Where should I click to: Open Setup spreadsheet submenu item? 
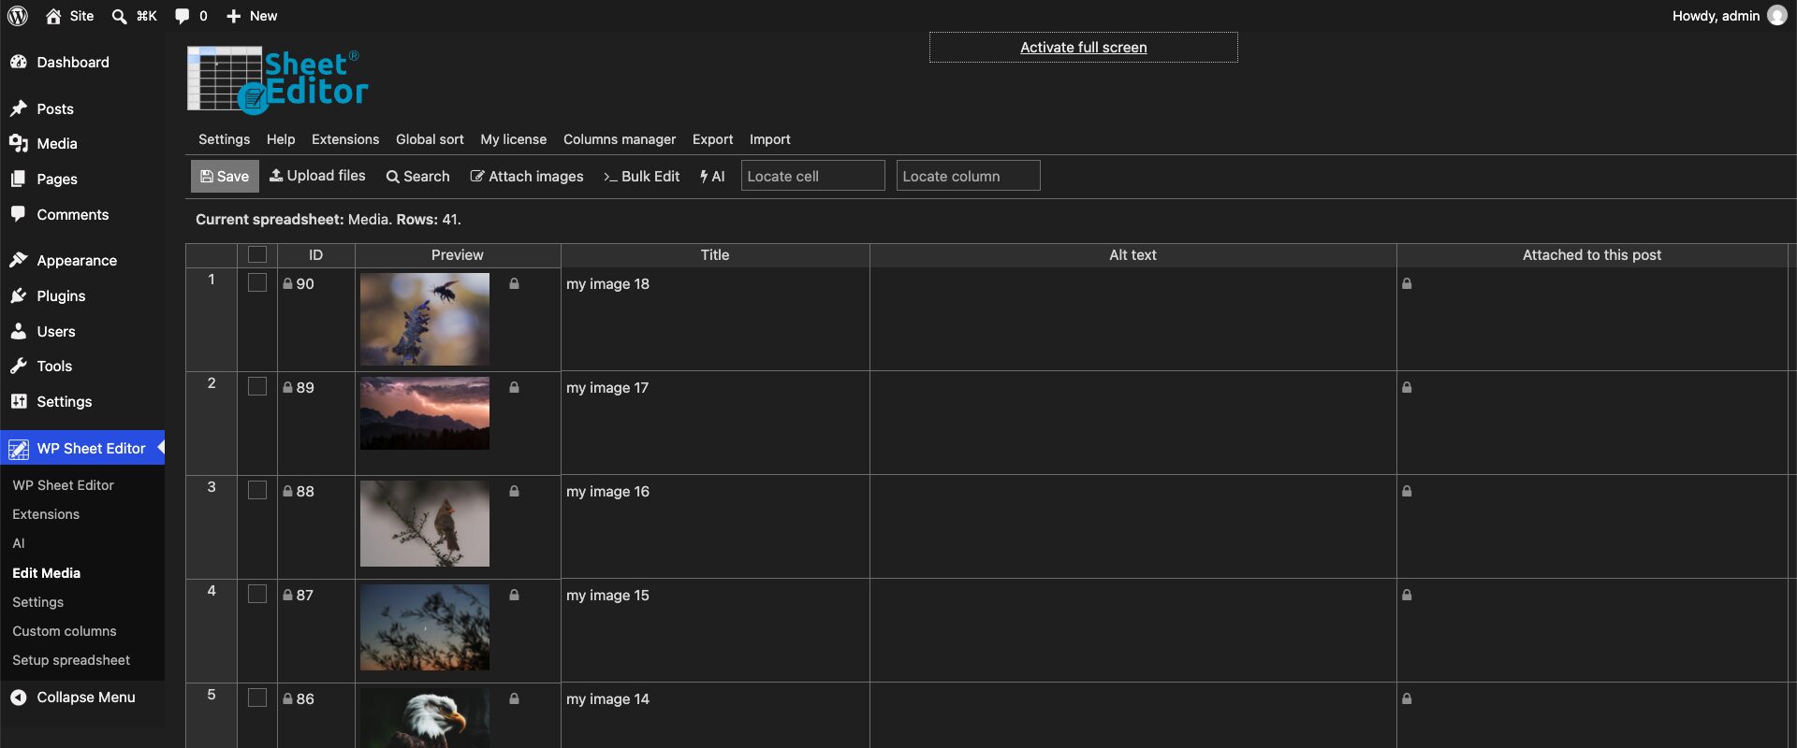pyautogui.click(x=71, y=660)
